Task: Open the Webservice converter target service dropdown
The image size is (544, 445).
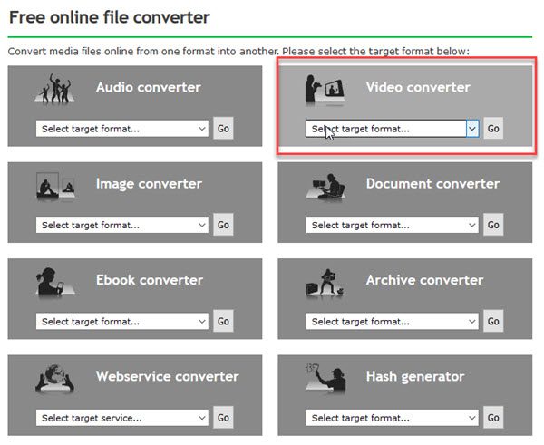Action: click(122, 418)
